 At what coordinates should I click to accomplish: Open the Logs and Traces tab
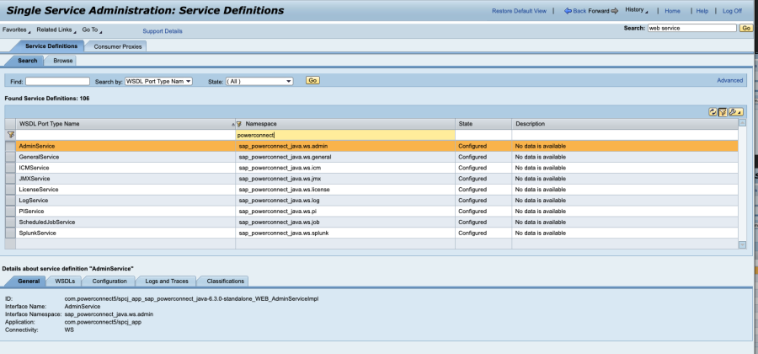[x=166, y=281]
